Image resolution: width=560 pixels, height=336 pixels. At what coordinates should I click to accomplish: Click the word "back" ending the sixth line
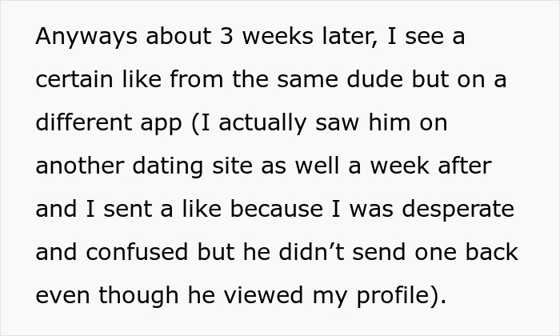pyautogui.click(x=490, y=252)
